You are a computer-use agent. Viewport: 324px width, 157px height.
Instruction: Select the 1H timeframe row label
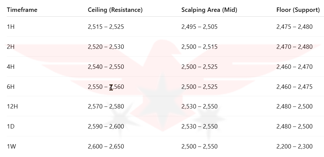(11, 27)
